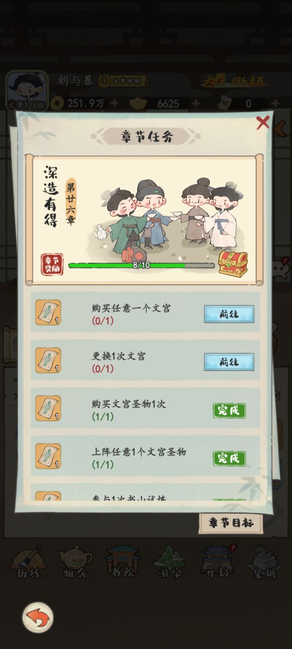Tap the 章节目标 chapter goals tab

pyautogui.click(x=231, y=522)
